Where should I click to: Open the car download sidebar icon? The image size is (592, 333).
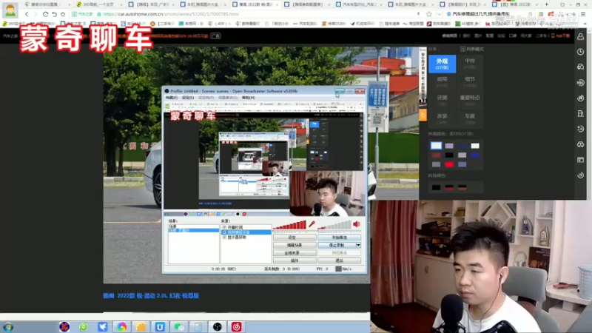(x=581, y=144)
